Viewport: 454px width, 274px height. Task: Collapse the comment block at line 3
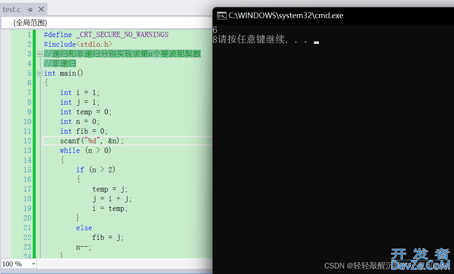pos(40,54)
